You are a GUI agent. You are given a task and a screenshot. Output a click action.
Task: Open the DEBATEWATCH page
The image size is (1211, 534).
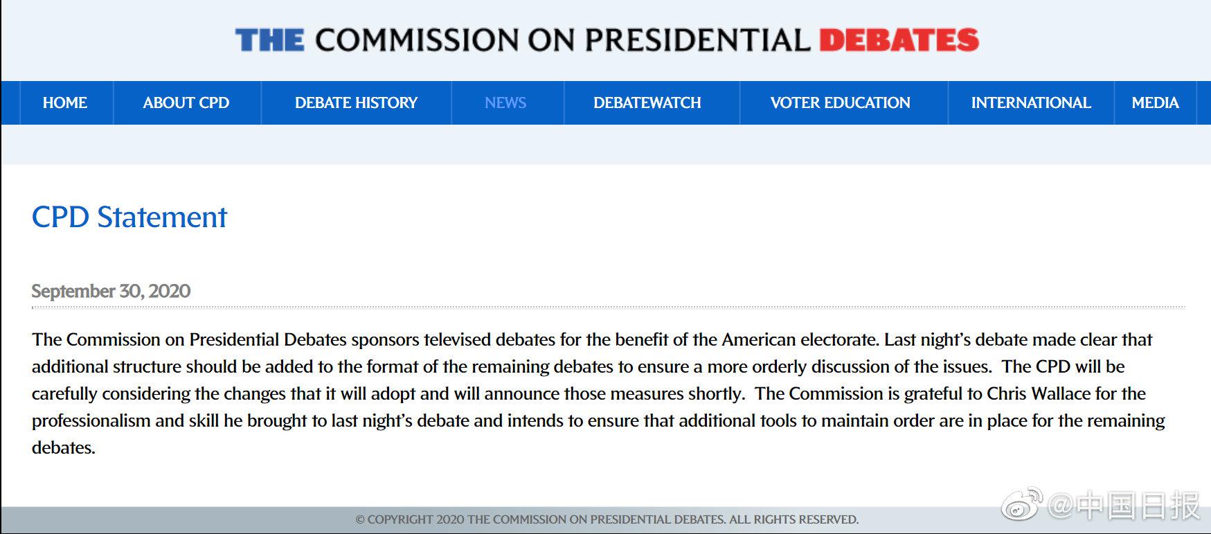(x=647, y=103)
